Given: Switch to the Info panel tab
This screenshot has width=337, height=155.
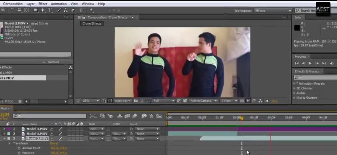Looking at the screenshot, I should pyautogui.click(x=298, y=17).
